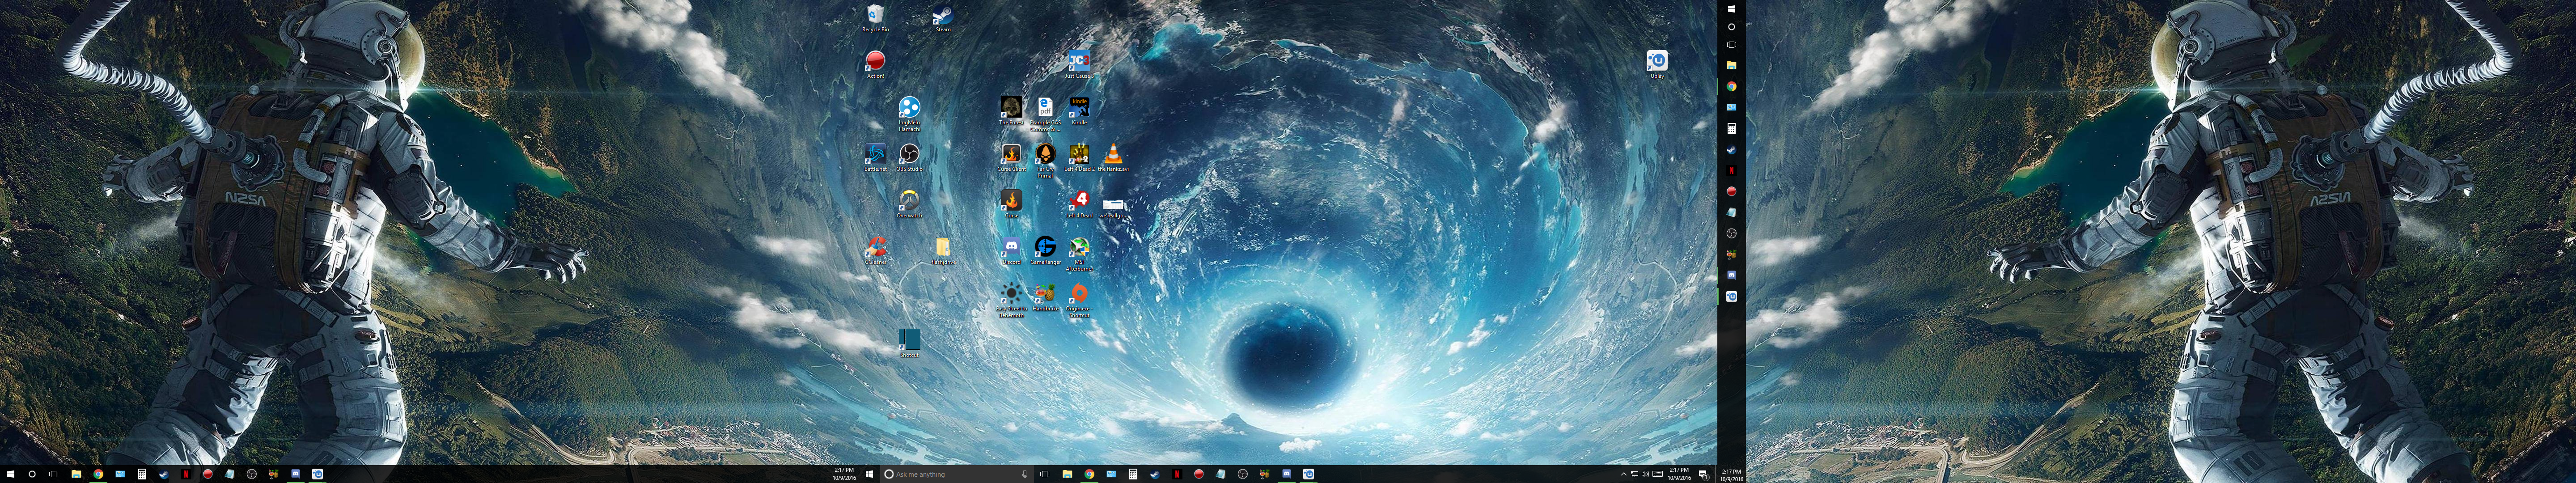Select the flankz.avi VLC file icon

tap(1113, 157)
